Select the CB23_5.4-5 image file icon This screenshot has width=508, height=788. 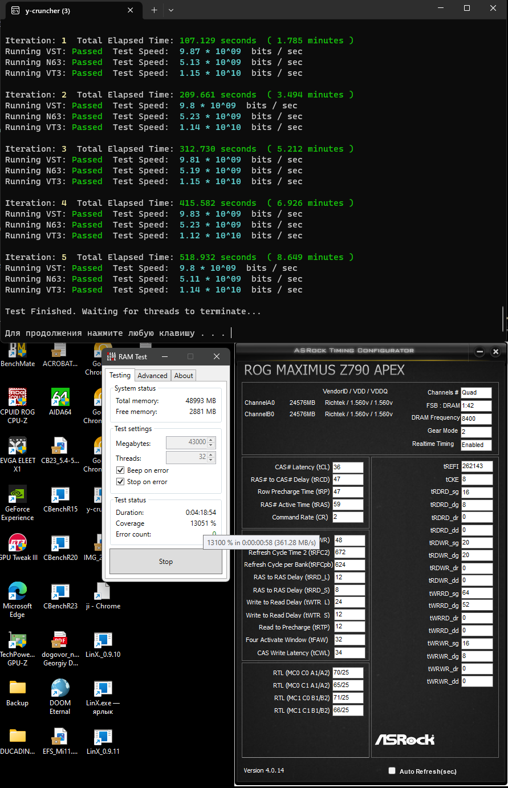point(60,450)
